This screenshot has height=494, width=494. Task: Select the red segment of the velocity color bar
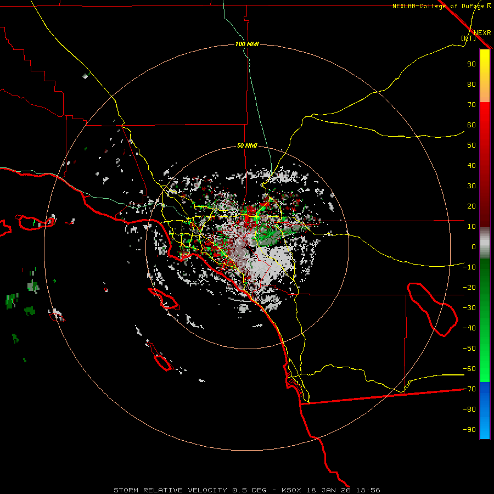(485, 165)
